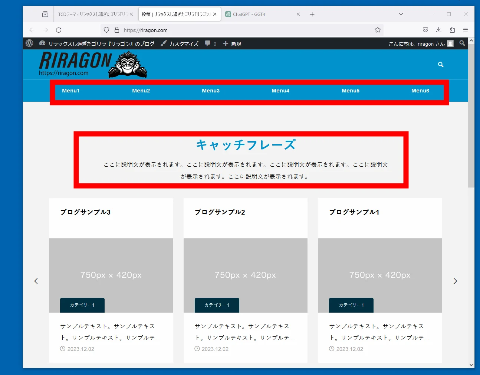Open the Firefox hamburger application menu
This screenshot has width=480, height=375.
point(465,30)
